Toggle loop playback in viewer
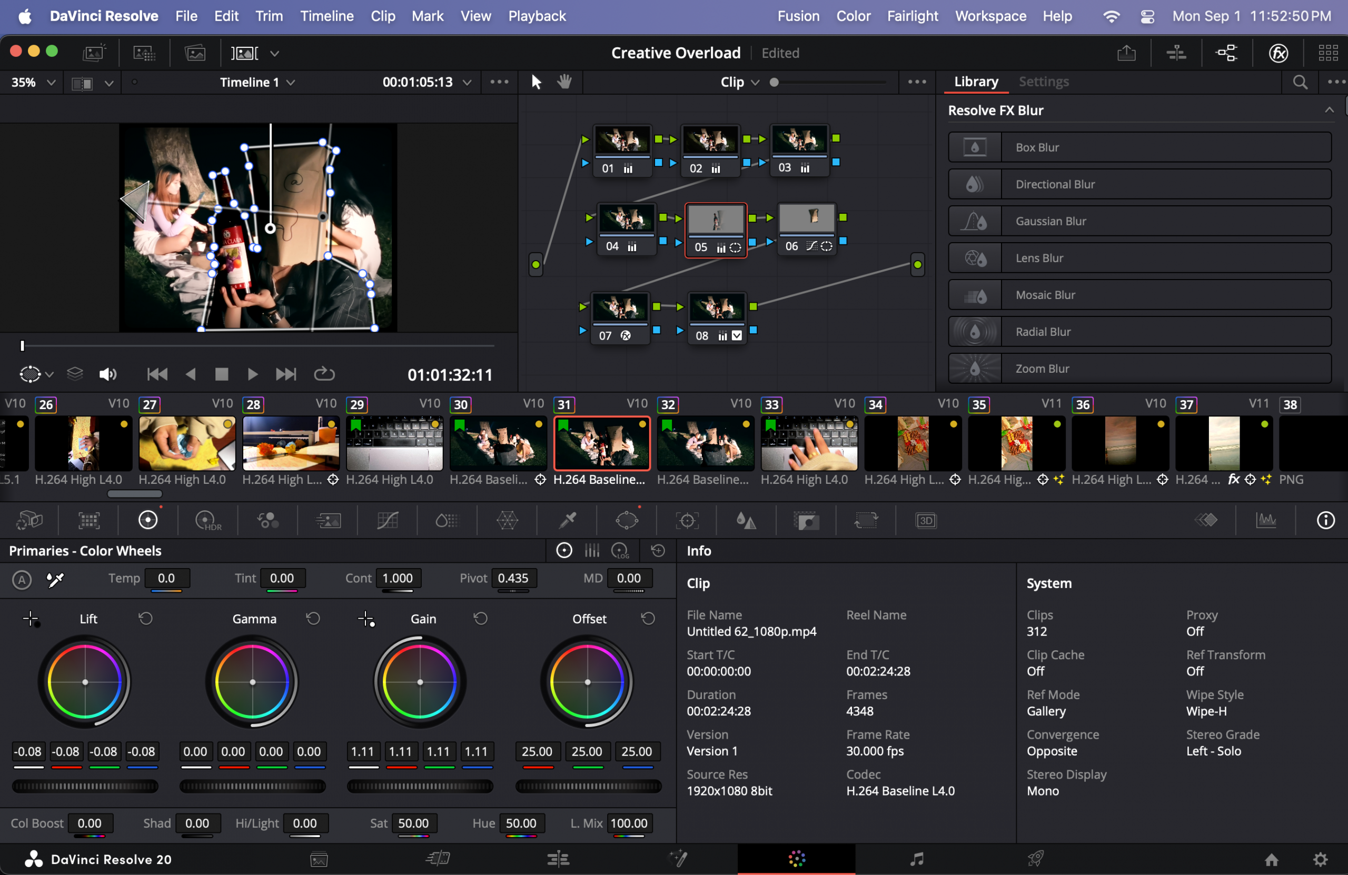This screenshot has width=1348, height=875. coord(324,374)
